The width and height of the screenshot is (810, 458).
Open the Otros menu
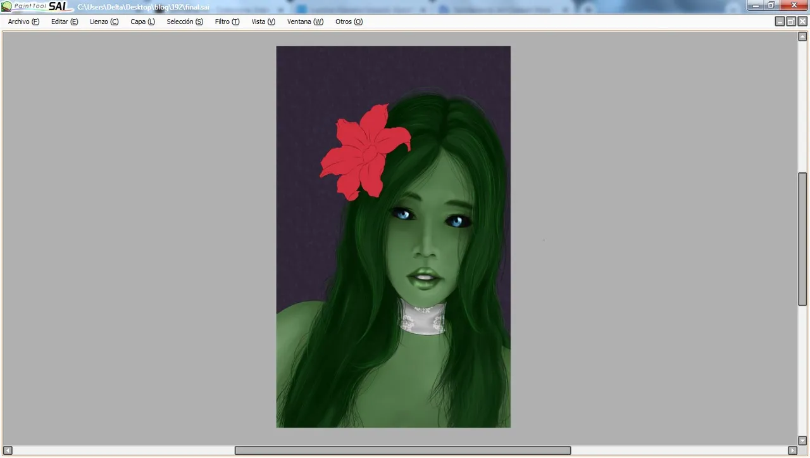click(349, 22)
